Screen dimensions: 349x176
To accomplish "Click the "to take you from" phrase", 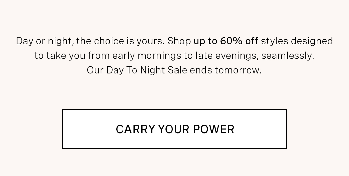I will pos(70,56).
